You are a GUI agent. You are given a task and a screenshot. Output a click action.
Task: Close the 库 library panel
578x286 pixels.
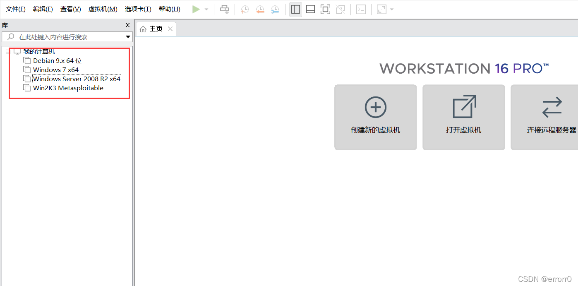point(128,25)
